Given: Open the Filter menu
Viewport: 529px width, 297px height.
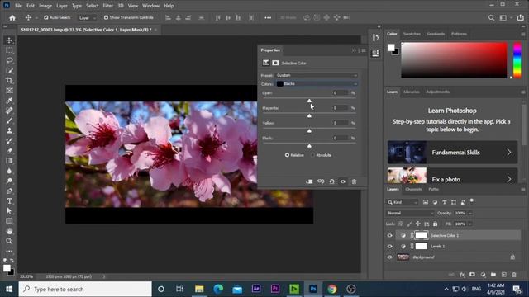Looking at the screenshot, I should pyautogui.click(x=108, y=6).
